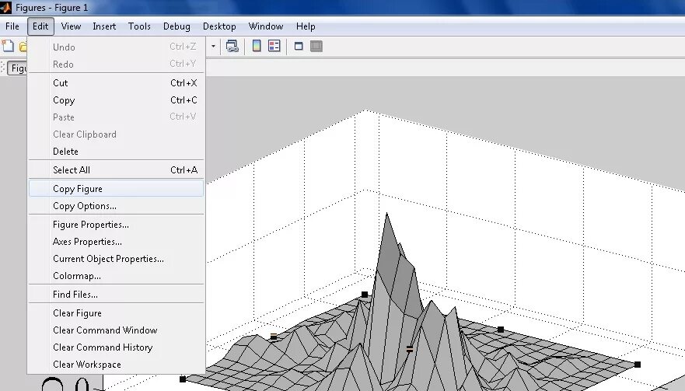Click the New Figure toolbar icon
Screen dimensions: 685x391
(8, 46)
